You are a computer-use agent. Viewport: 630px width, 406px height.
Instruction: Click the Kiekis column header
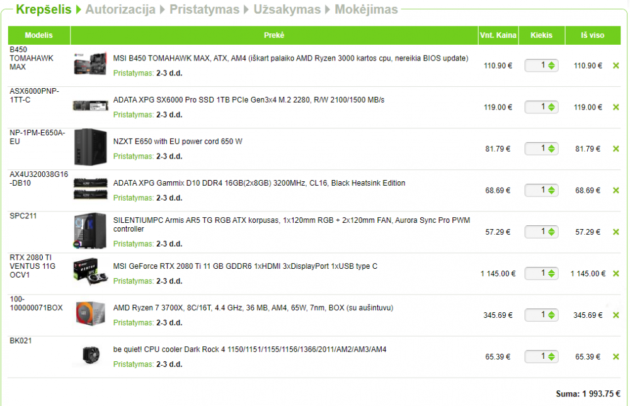pos(542,35)
